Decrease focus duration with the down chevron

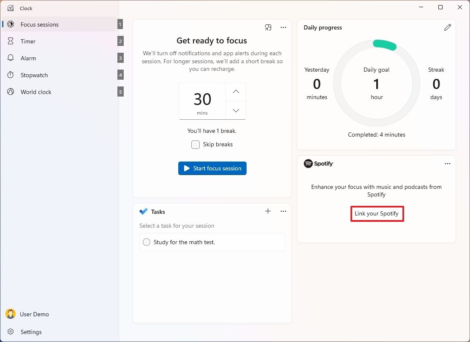click(x=235, y=110)
